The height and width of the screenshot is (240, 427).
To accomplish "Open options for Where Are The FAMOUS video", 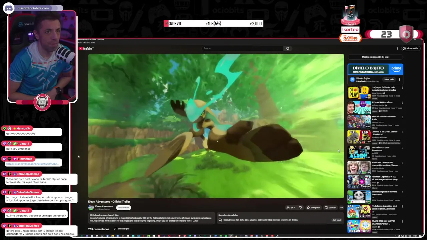I will click(402, 163).
